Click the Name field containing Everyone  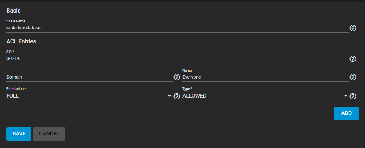(x=266, y=77)
